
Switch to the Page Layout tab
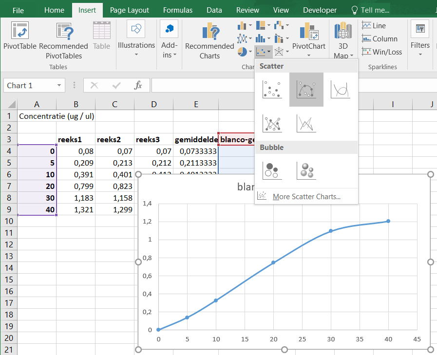[129, 10]
